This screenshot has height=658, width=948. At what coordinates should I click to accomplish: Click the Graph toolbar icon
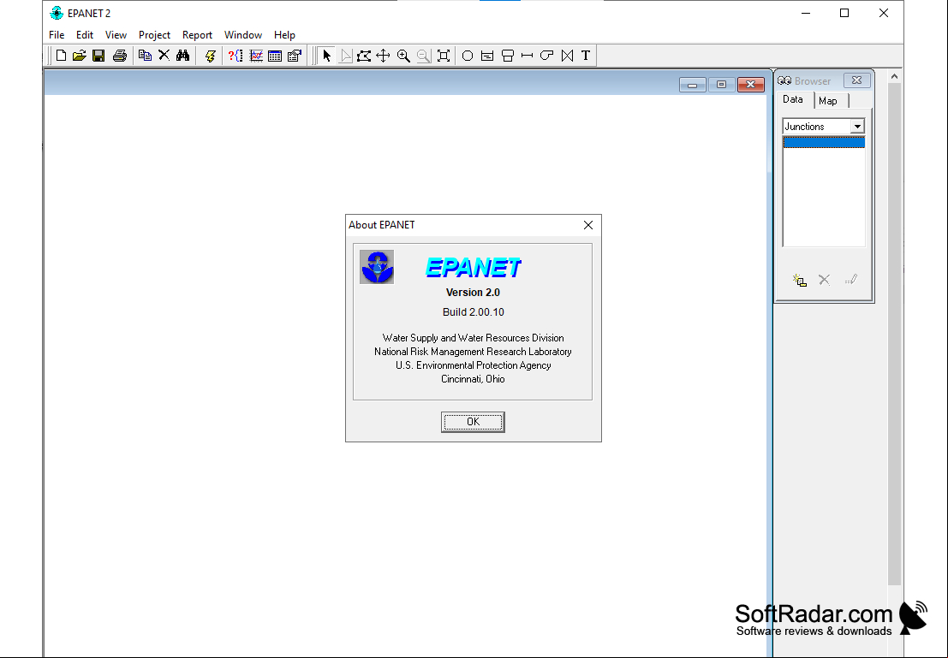[256, 56]
